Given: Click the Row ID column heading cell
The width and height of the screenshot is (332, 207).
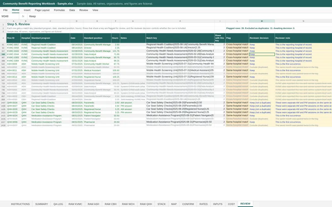Looking at the screenshot, I should 14,38.
